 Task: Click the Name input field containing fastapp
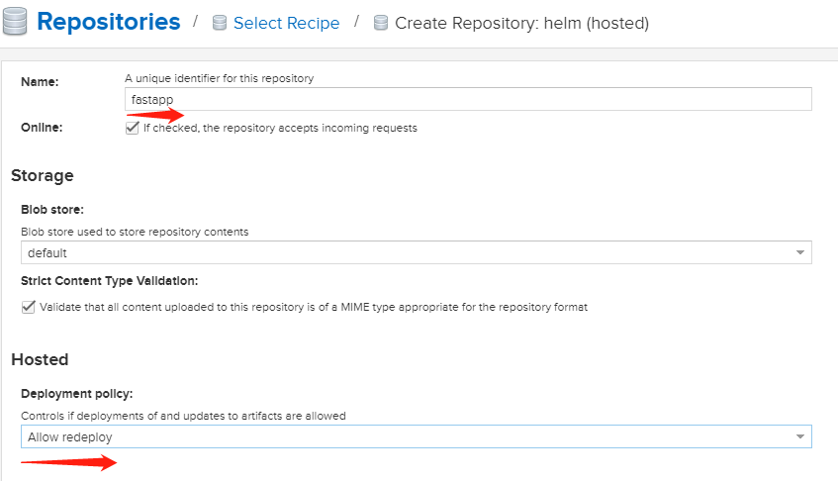pyautogui.click(x=468, y=99)
